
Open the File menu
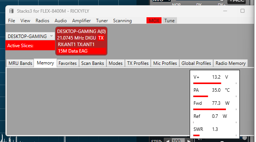point(12,21)
